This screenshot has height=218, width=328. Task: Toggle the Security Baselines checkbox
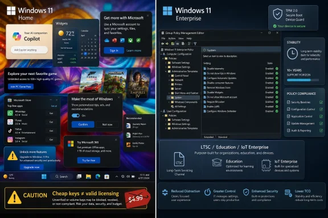click(289, 102)
